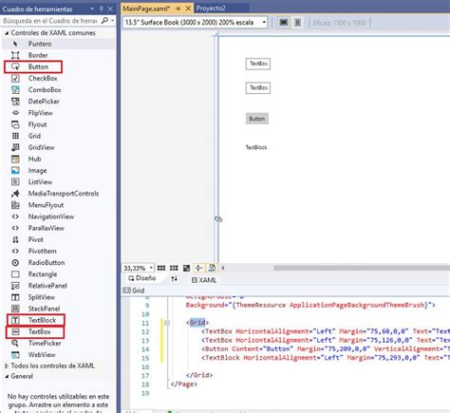Open the Surface Book device dropdown
The height and width of the screenshot is (413, 450).
point(195,23)
